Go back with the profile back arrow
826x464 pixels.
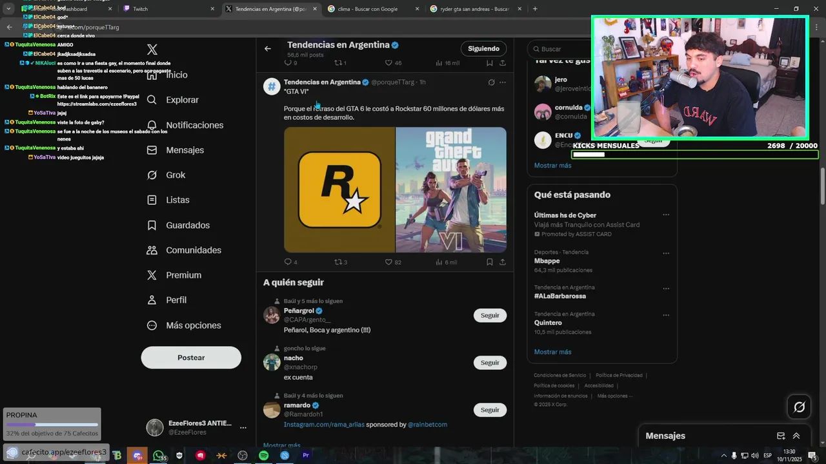click(x=268, y=48)
